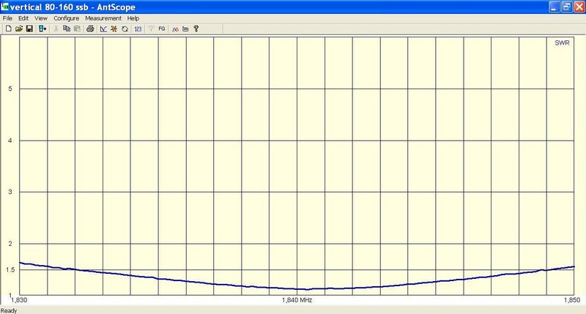
Task: Click the question mark help icon
Action: [x=196, y=29]
